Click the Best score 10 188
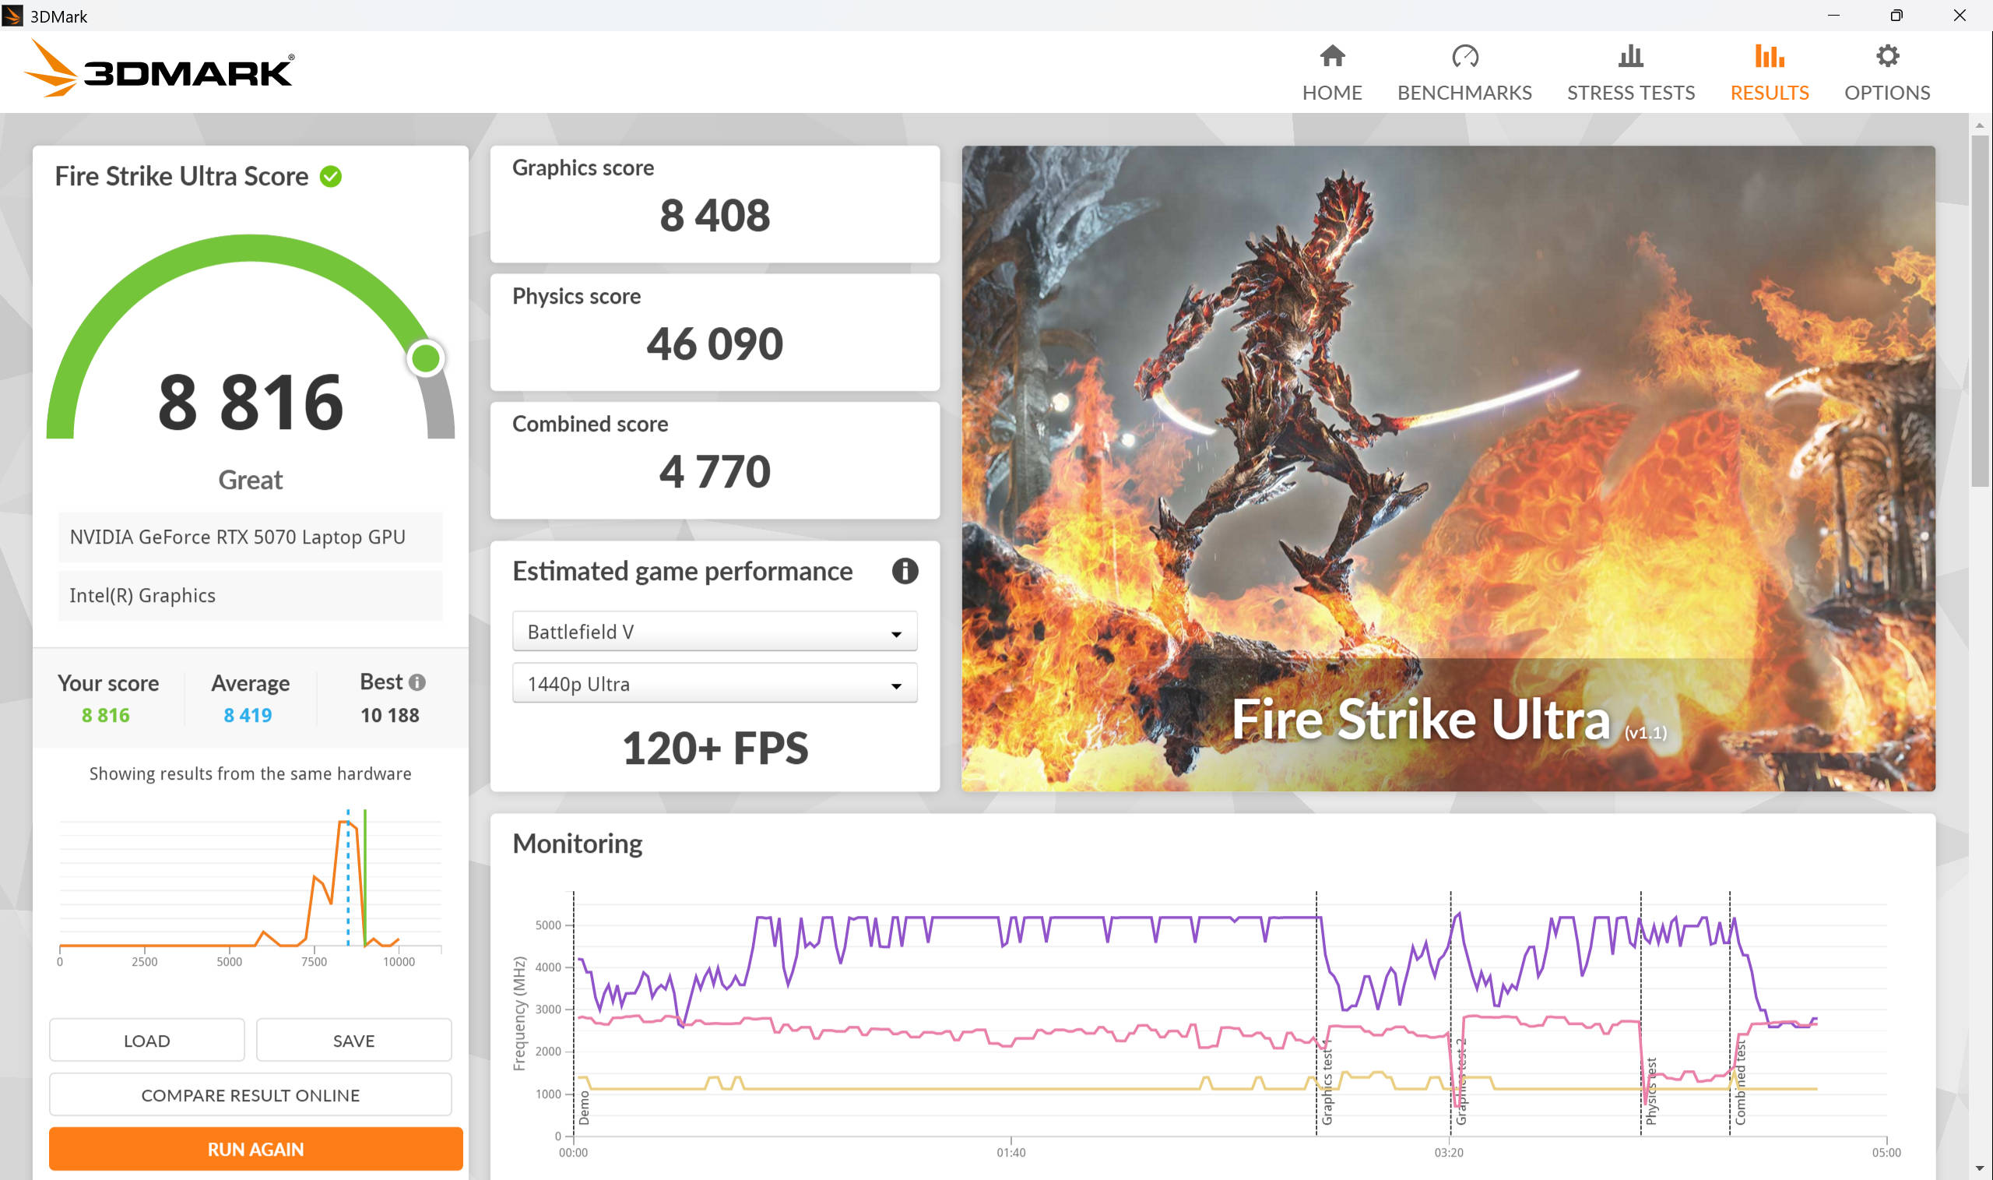This screenshot has width=1993, height=1180. pyautogui.click(x=389, y=715)
